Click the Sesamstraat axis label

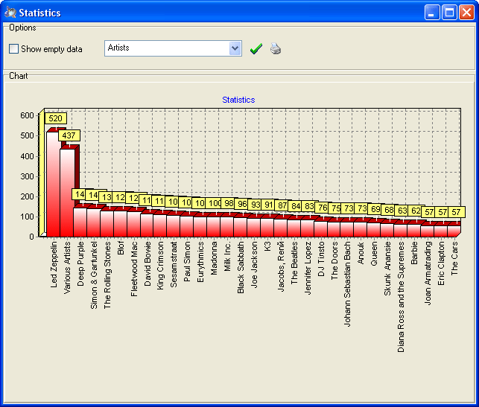pos(174,265)
